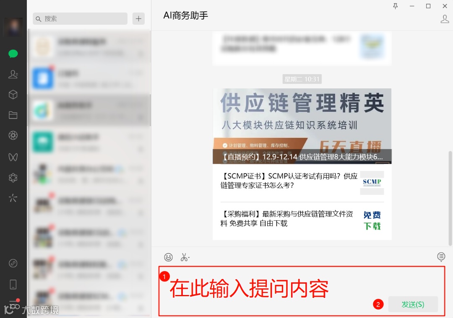The image size is (453, 318).
Task: Pin the chat window on top
Action: coord(396,6)
